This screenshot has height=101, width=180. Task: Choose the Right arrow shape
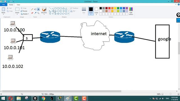point(61,11)
